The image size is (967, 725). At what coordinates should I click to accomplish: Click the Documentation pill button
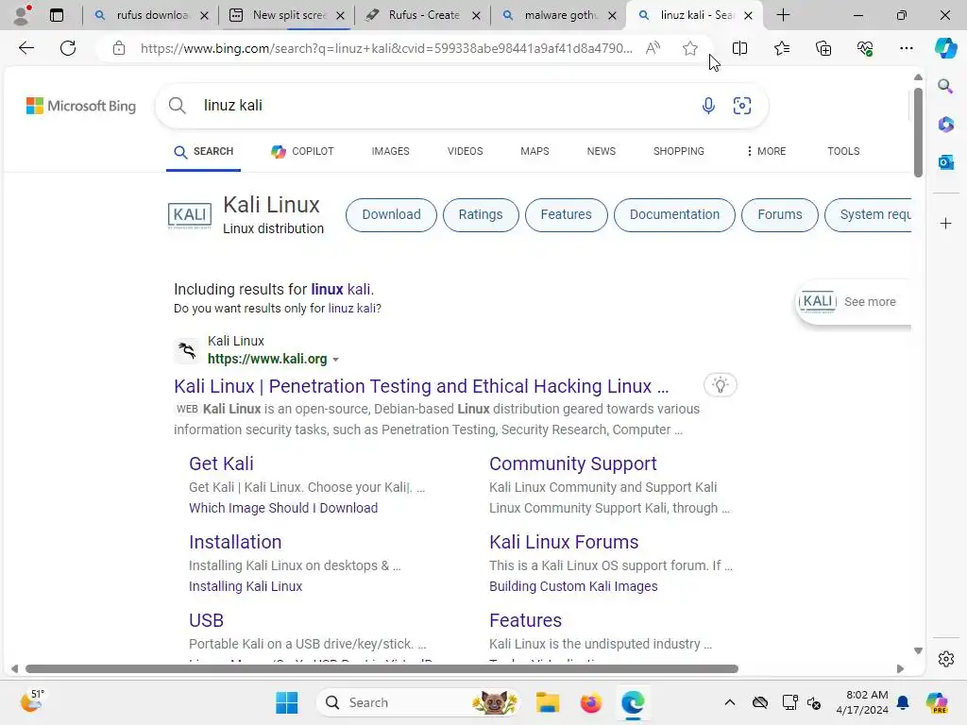pos(674,214)
